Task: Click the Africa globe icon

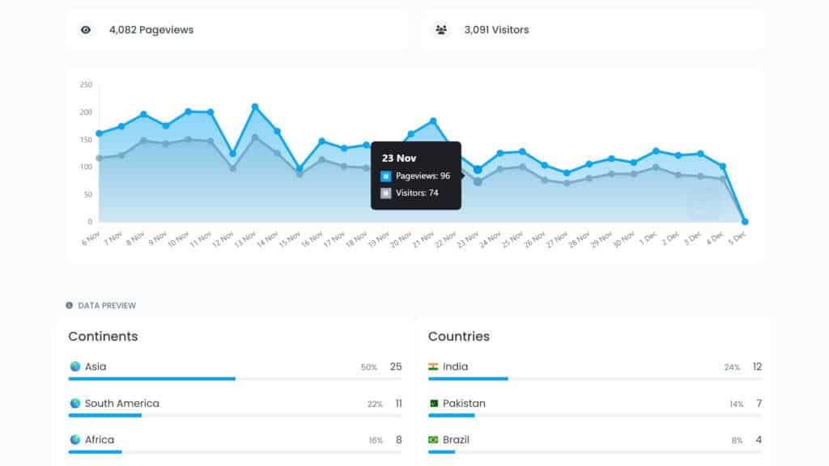Action: click(75, 439)
